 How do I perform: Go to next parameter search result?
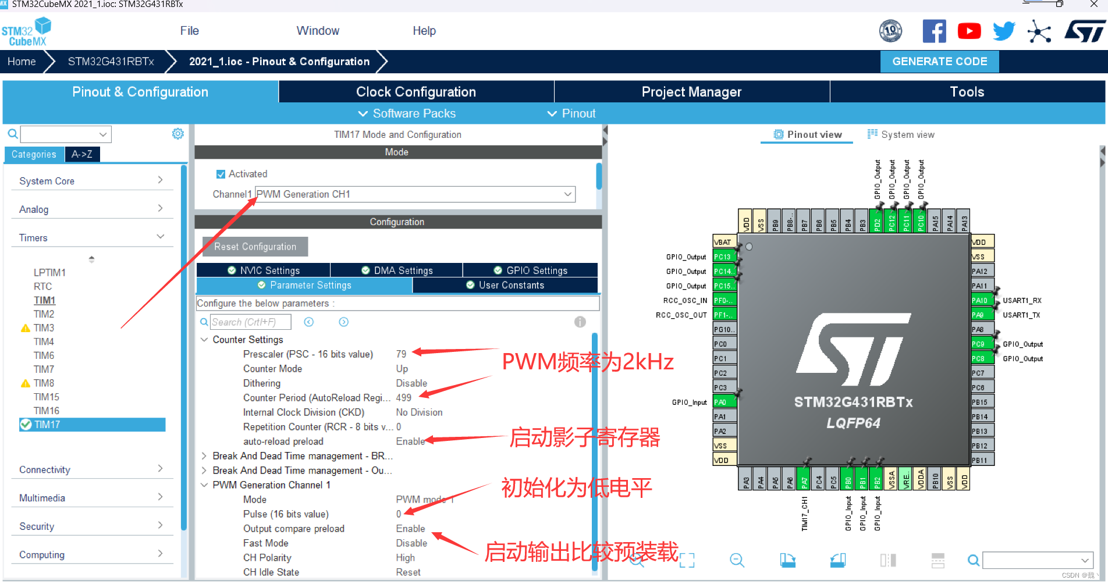(x=344, y=322)
